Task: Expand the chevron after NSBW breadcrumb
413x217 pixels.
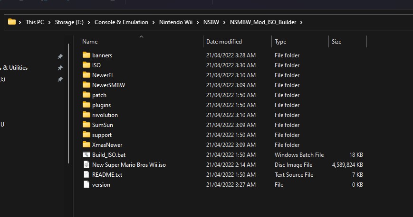Action: click(x=224, y=23)
